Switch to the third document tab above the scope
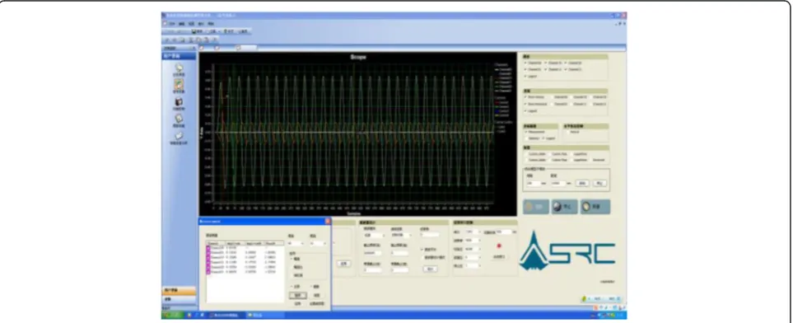Screen dimensions: 793x323 [247, 48]
